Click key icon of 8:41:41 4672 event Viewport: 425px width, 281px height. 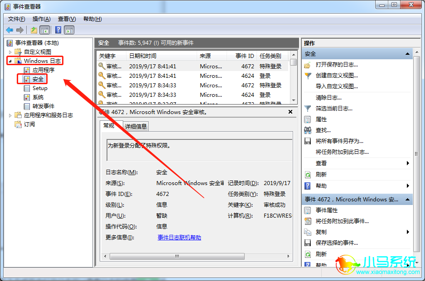101,66
